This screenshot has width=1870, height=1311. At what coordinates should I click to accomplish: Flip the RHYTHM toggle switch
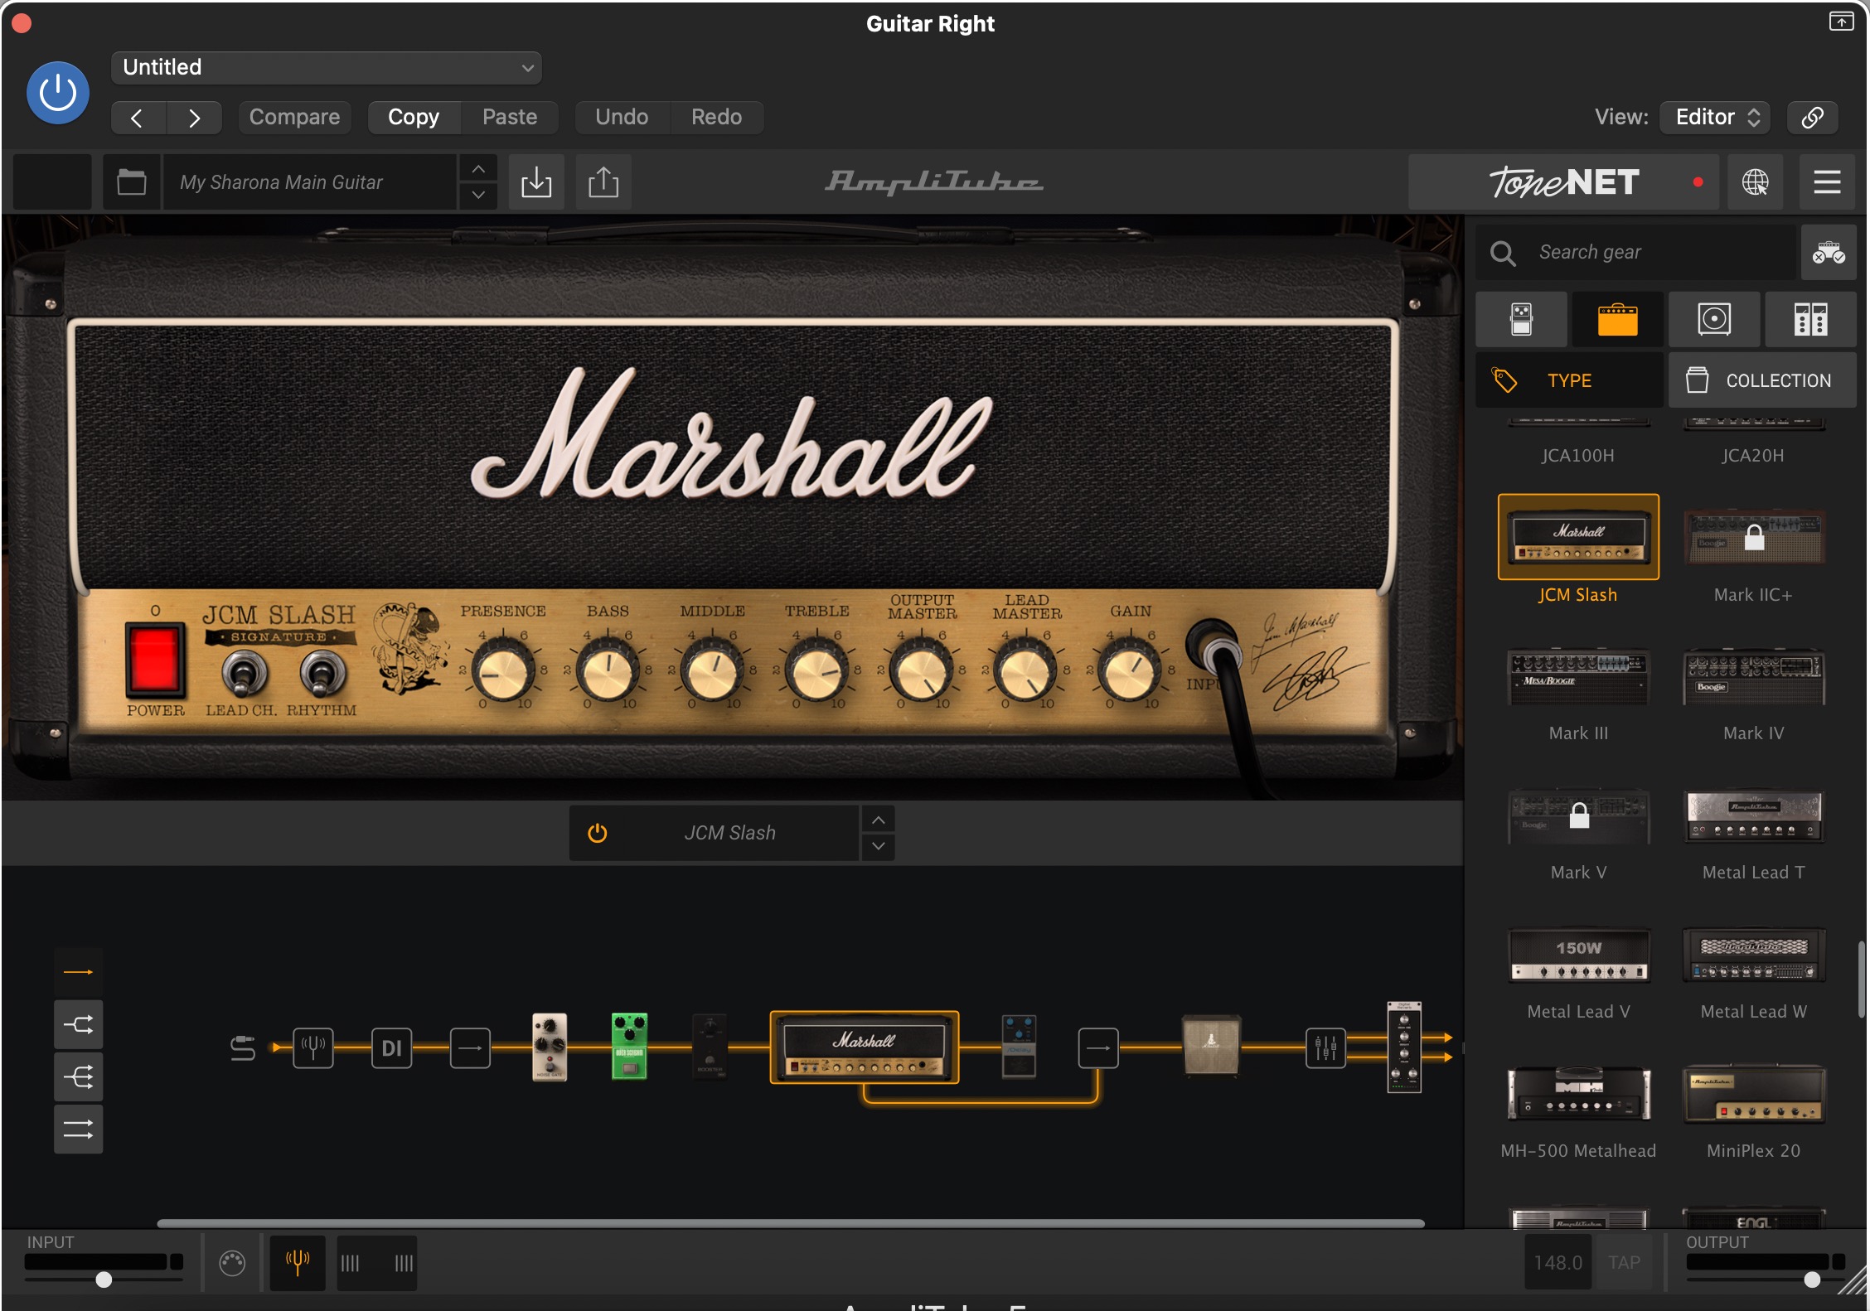click(322, 674)
